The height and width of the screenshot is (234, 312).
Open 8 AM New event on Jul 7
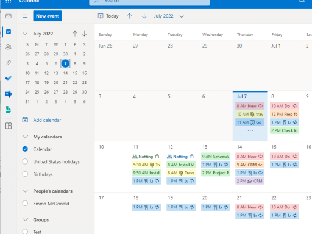[x=250, y=106]
